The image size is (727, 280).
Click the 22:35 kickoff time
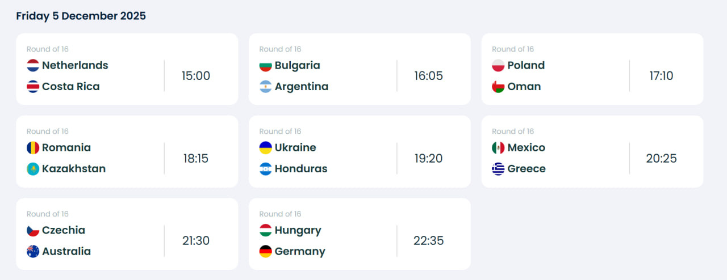pyautogui.click(x=429, y=241)
